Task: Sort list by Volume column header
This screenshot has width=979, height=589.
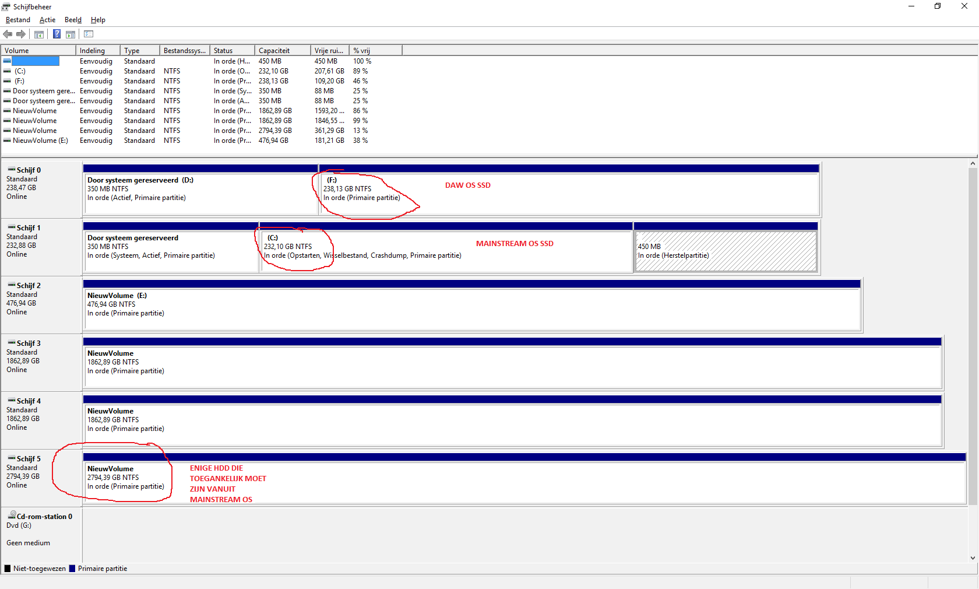Action: [x=38, y=51]
